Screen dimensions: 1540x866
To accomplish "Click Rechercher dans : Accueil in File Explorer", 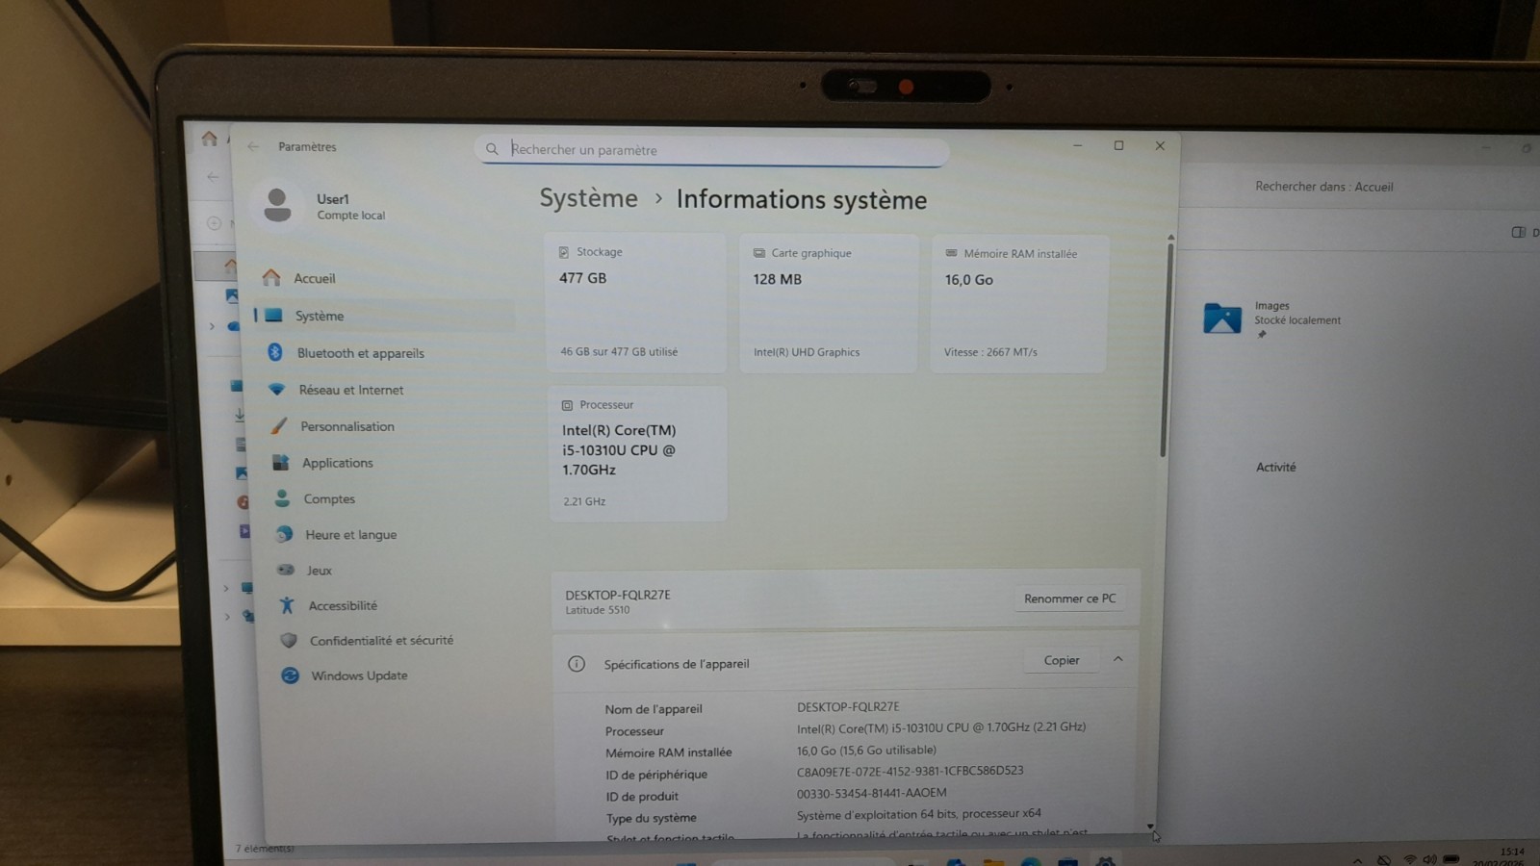I will click(1323, 187).
